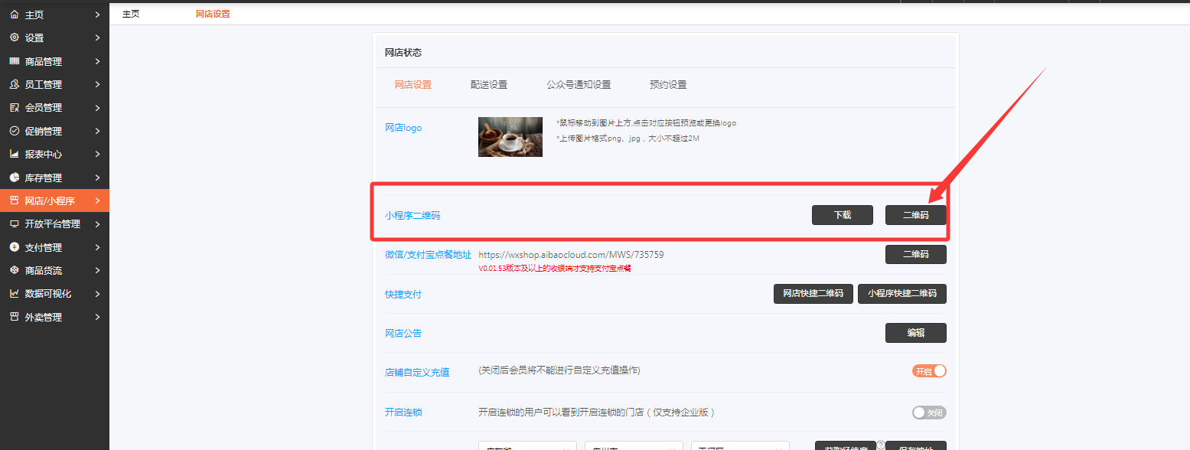
Task: Open the 公众号通知设置 tab
Action: click(x=579, y=85)
